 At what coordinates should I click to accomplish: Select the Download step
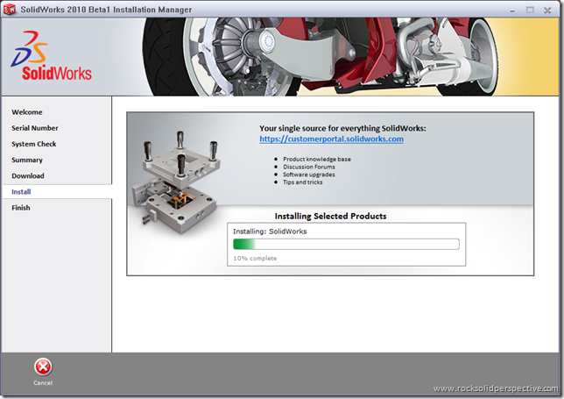coord(28,175)
